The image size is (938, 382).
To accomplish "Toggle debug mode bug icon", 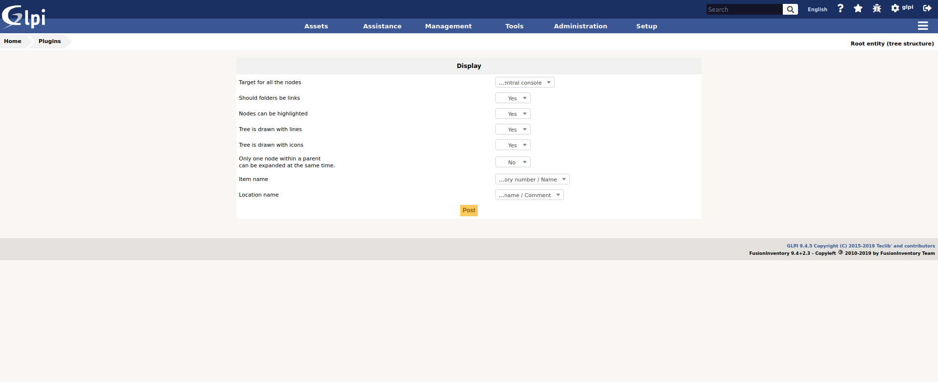I will pyautogui.click(x=877, y=8).
